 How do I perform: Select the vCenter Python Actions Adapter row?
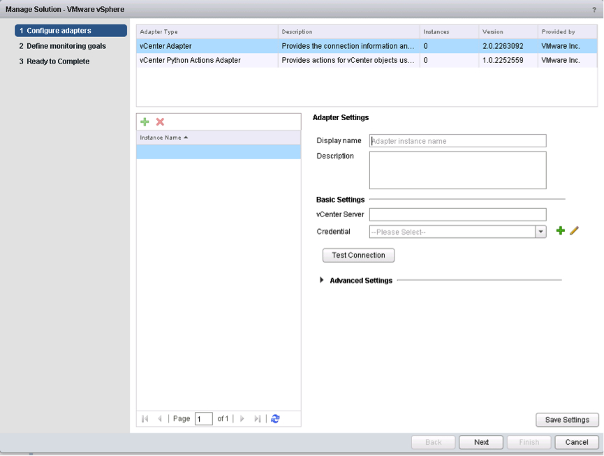pos(190,60)
